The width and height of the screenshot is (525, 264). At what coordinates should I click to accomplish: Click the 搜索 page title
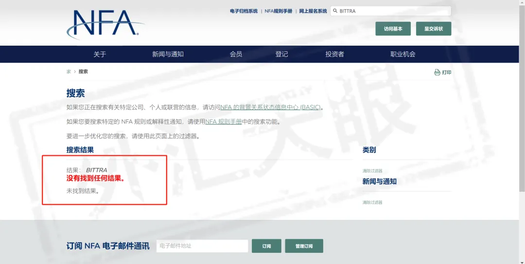[76, 93]
